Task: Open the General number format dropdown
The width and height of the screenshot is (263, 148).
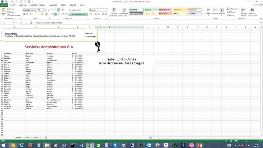Action: [x=106, y=10]
